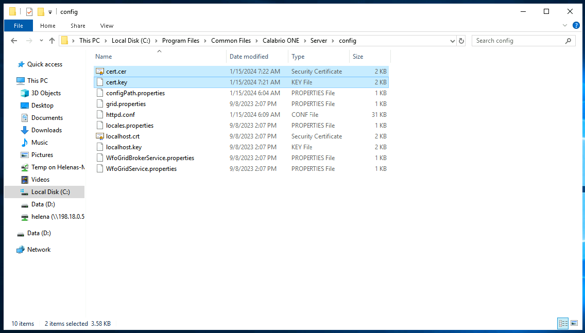Open the address bar history dropdown
The width and height of the screenshot is (585, 333).
pos(453,41)
